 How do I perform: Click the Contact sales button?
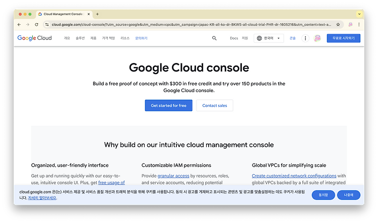(x=215, y=106)
